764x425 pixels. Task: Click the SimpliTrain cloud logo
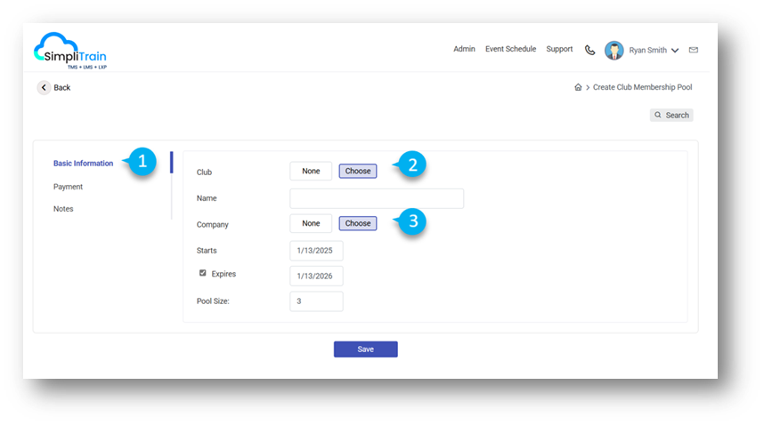coord(69,51)
